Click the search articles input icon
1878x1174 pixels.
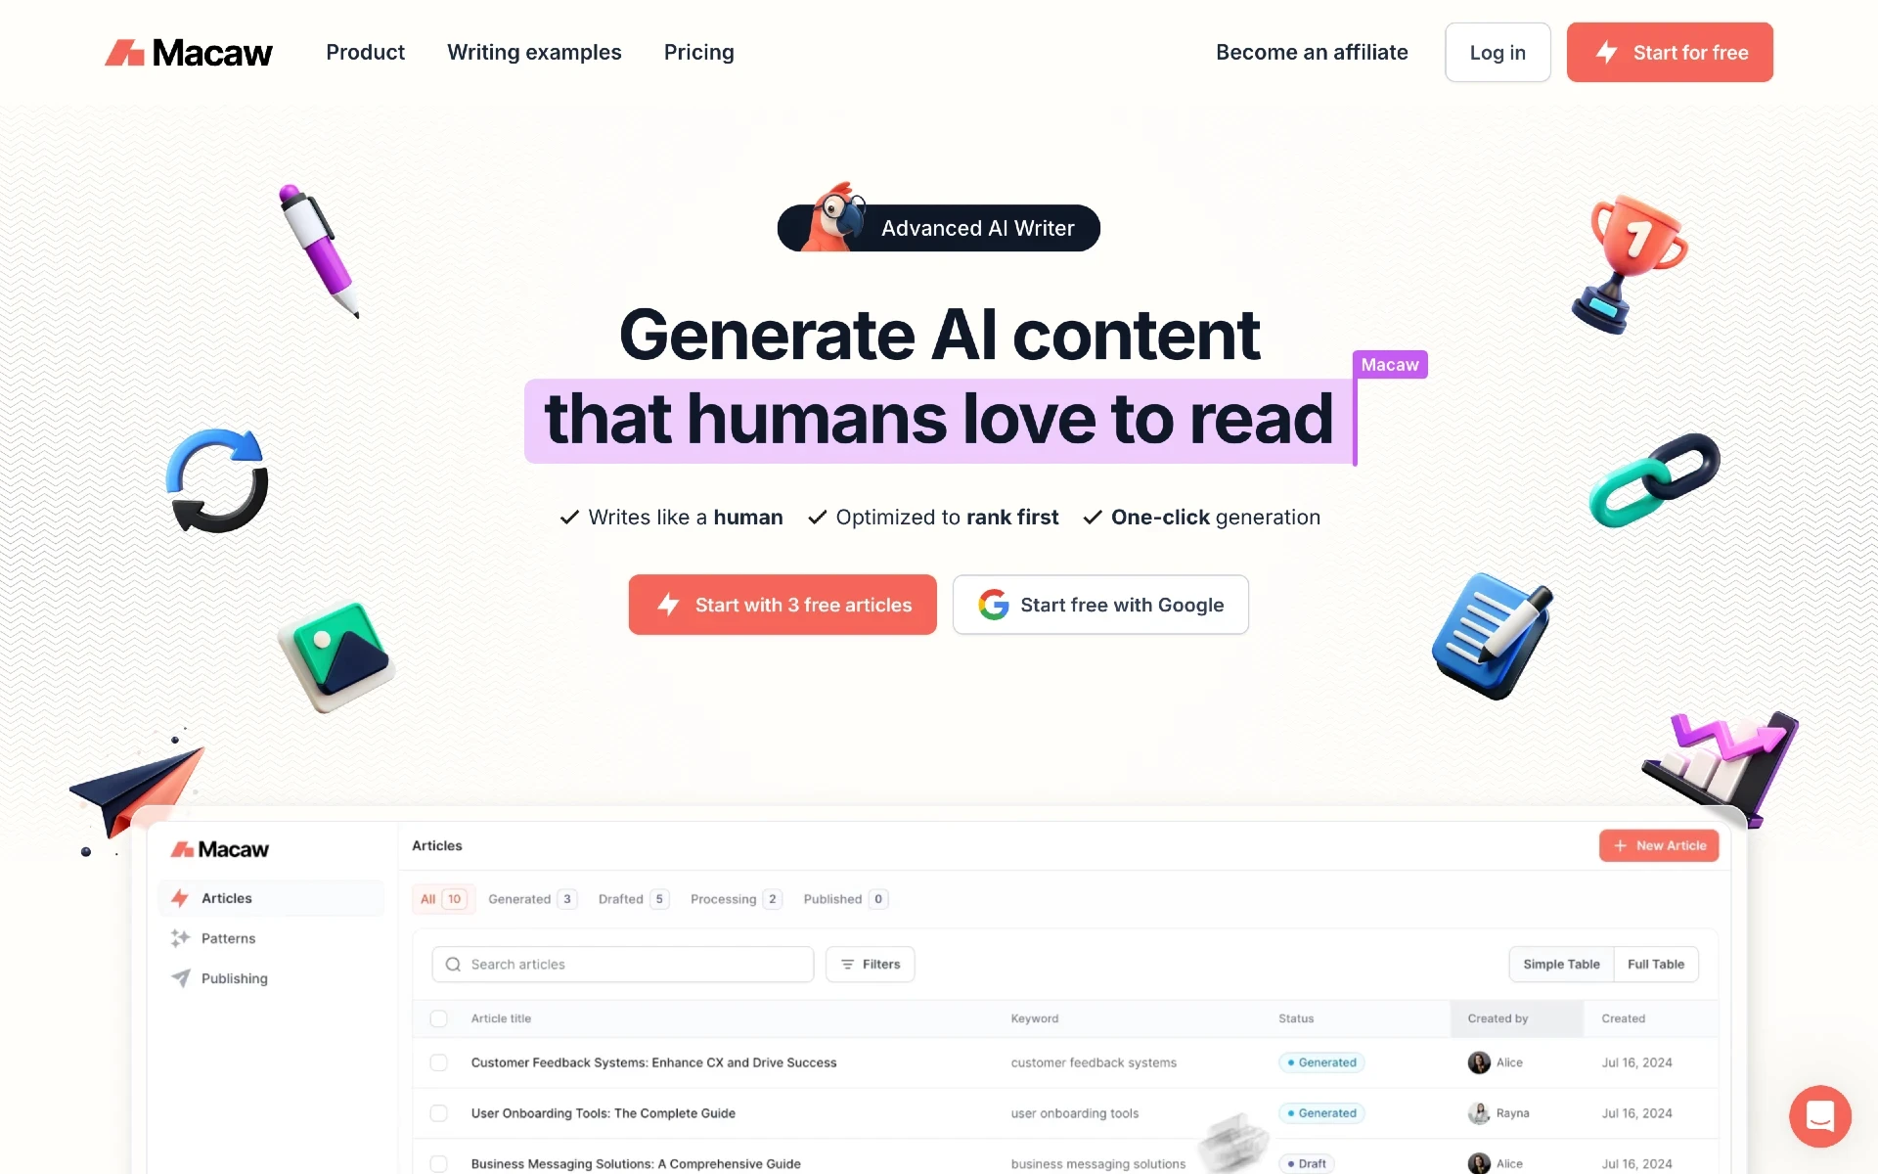click(453, 963)
